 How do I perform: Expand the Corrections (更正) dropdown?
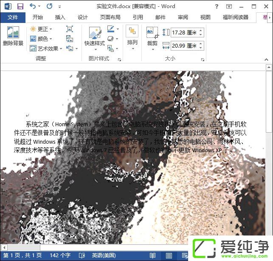tap(42, 29)
